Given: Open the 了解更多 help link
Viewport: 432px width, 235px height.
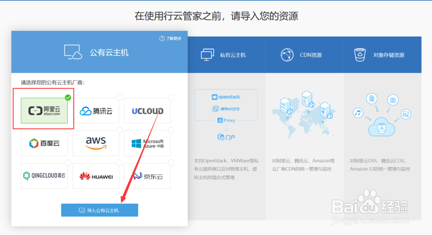Looking at the screenshot, I should [x=174, y=38].
